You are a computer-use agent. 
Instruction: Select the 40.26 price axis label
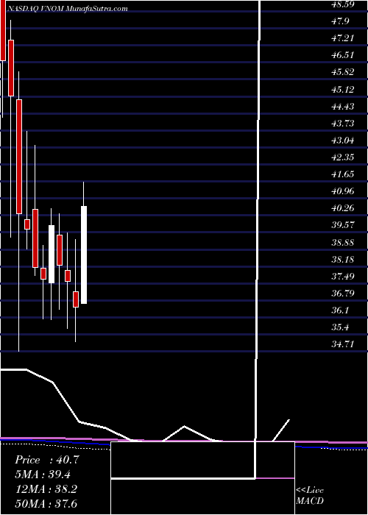click(342, 208)
